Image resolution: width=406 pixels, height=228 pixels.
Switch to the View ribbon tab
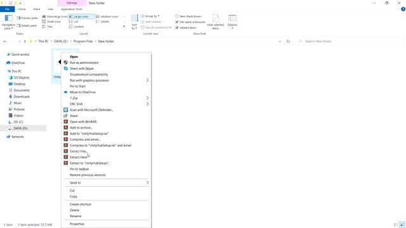click(51, 9)
